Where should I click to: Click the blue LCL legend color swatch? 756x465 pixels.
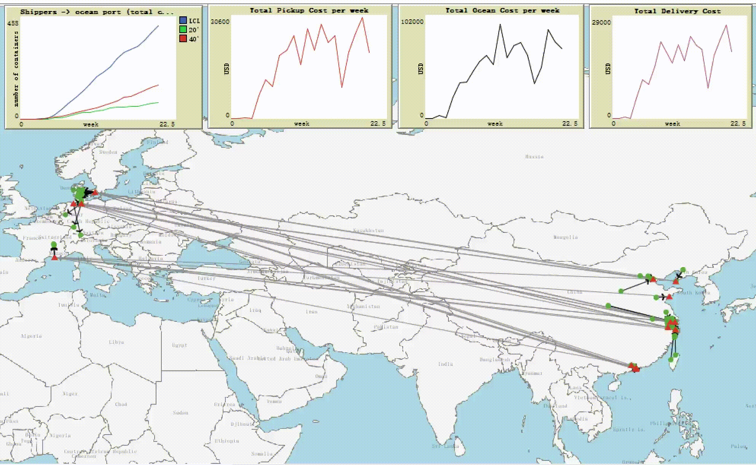point(183,21)
